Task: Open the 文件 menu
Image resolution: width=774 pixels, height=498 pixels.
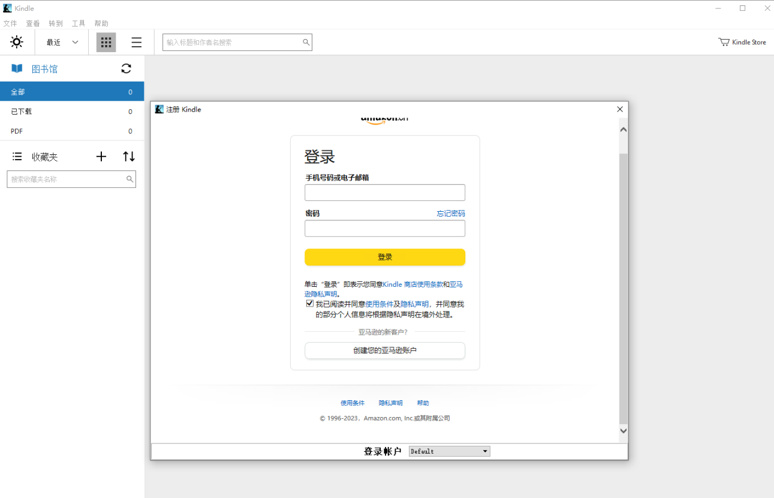Action: coord(10,23)
